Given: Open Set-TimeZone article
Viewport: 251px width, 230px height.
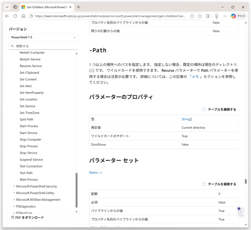Looking at the screenshot, I should pos(29,113).
